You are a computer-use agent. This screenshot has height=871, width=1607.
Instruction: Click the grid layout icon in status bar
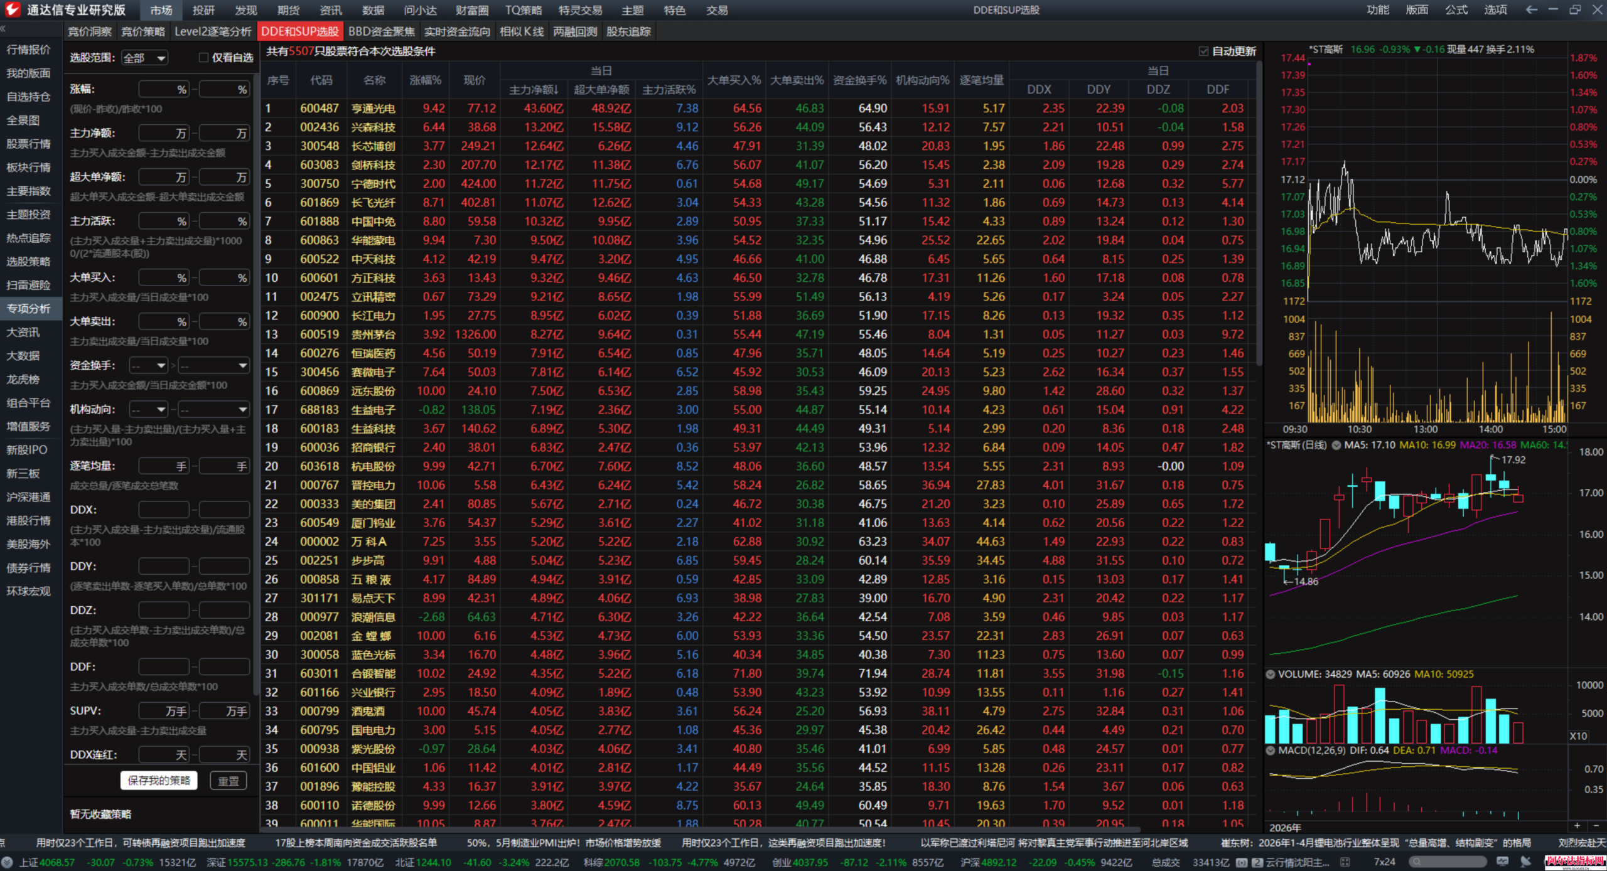pos(1345,862)
